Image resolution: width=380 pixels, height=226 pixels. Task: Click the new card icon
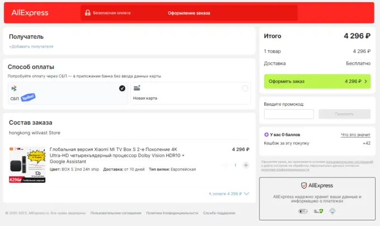coord(137,88)
